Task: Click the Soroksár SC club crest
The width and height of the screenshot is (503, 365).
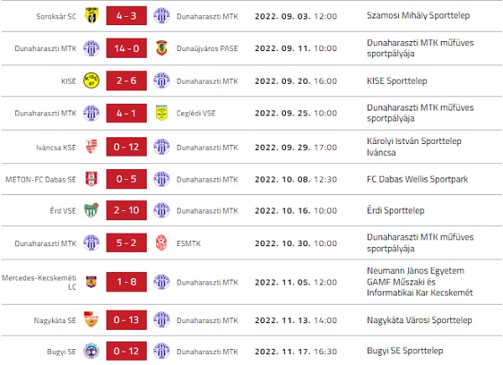Action: coord(91,16)
